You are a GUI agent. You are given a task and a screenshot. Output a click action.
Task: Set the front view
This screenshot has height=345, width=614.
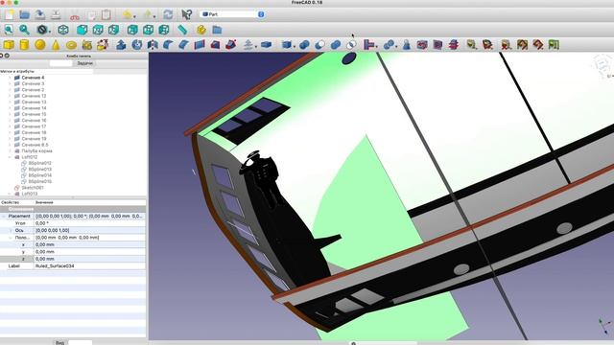tap(82, 30)
